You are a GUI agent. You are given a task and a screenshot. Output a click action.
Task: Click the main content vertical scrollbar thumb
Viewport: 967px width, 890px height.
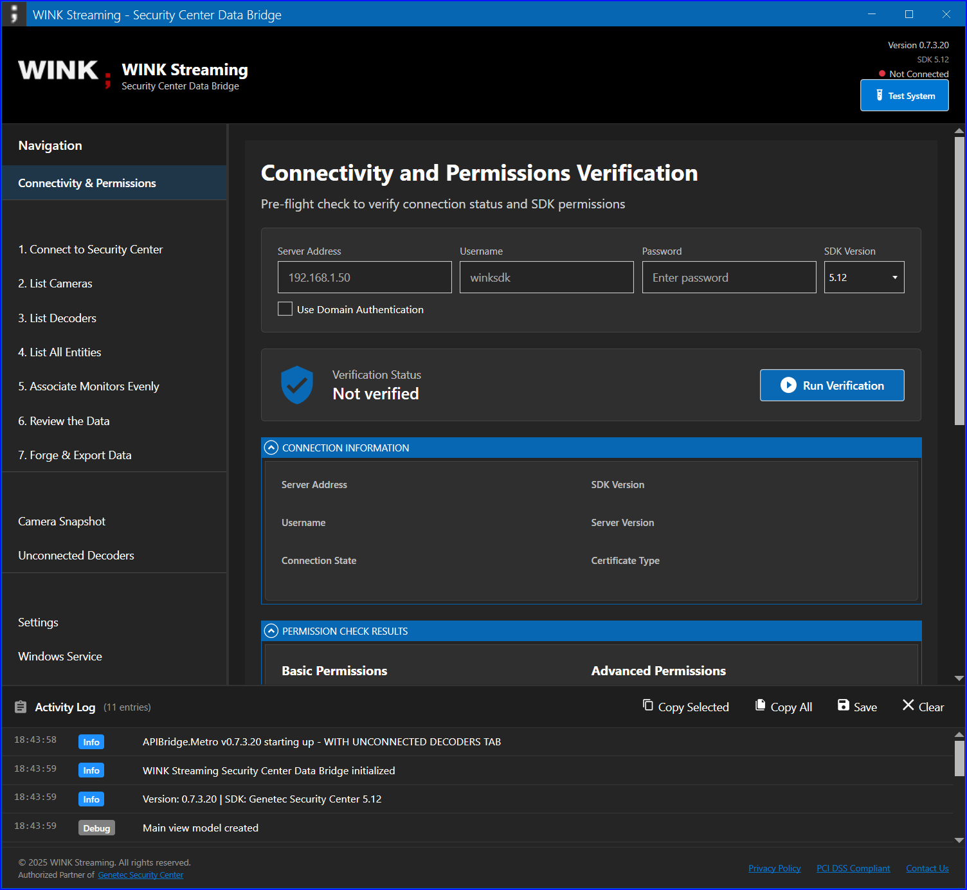pos(959,281)
